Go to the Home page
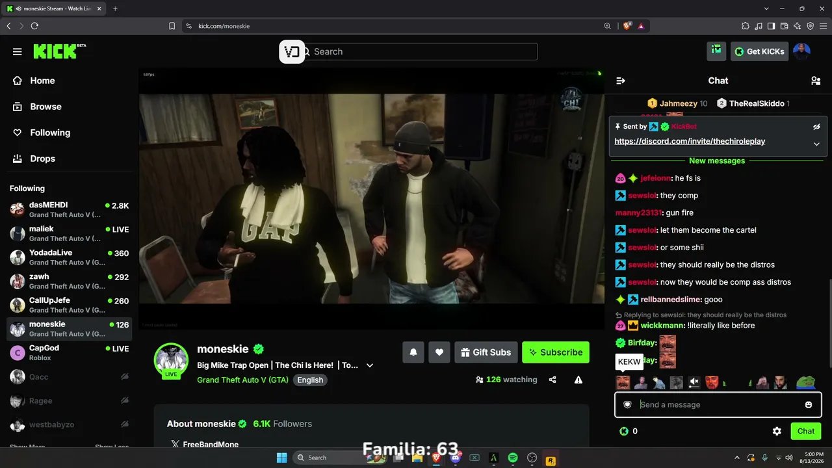Viewport: 832px width, 468px height. tap(42, 81)
